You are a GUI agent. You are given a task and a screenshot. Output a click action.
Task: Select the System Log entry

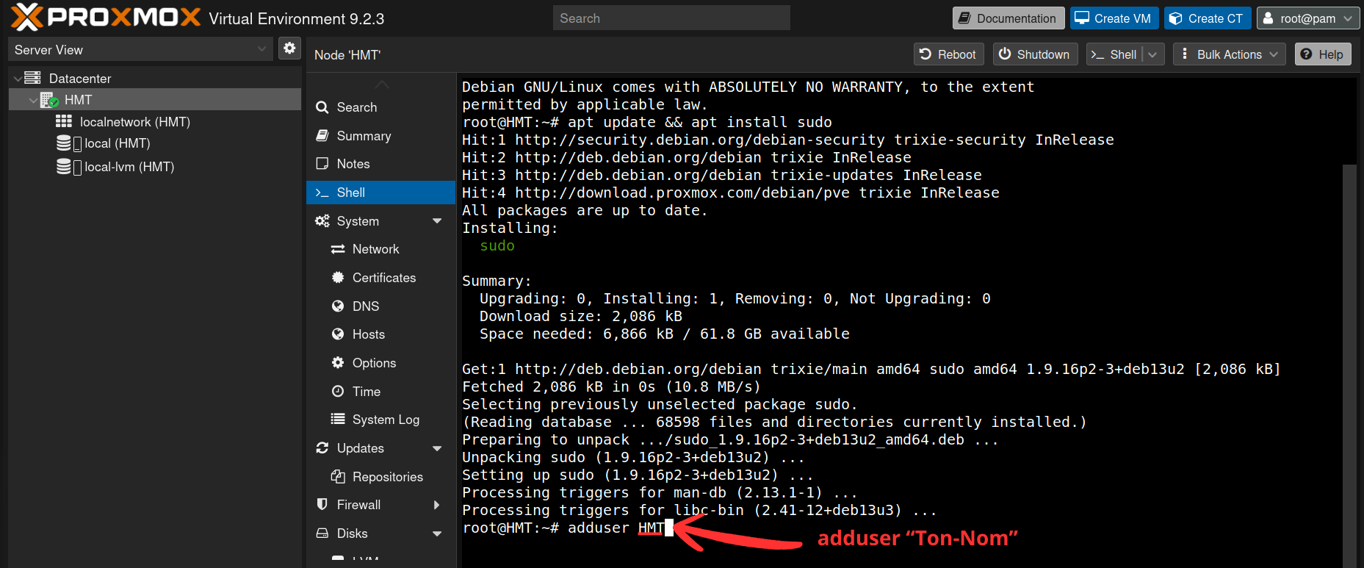point(380,420)
